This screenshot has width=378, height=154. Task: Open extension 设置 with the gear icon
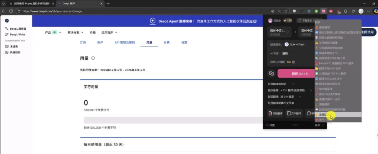[x=270, y=125]
